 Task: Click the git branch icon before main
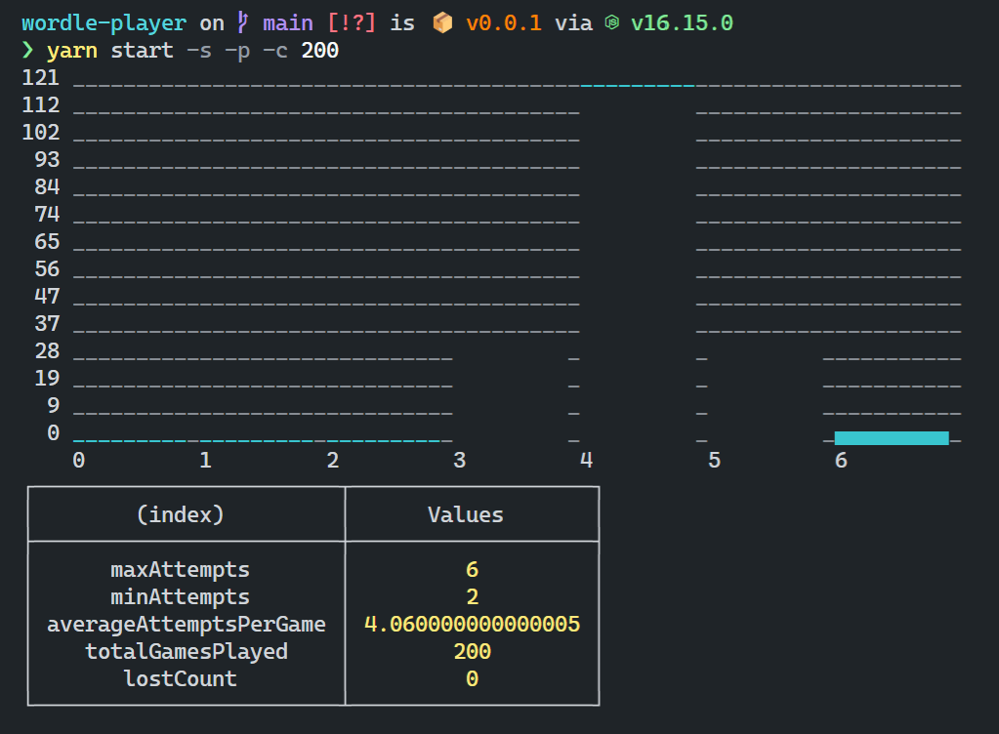243,22
